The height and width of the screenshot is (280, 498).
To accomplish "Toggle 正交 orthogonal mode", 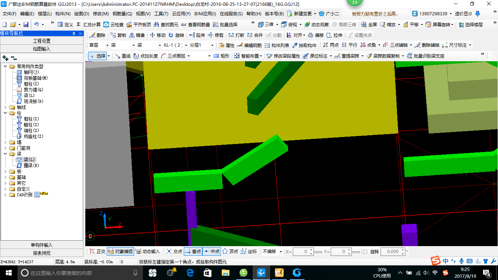I will pos(97,252).
